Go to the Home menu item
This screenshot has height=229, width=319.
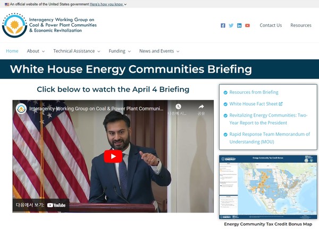(12, 51)
